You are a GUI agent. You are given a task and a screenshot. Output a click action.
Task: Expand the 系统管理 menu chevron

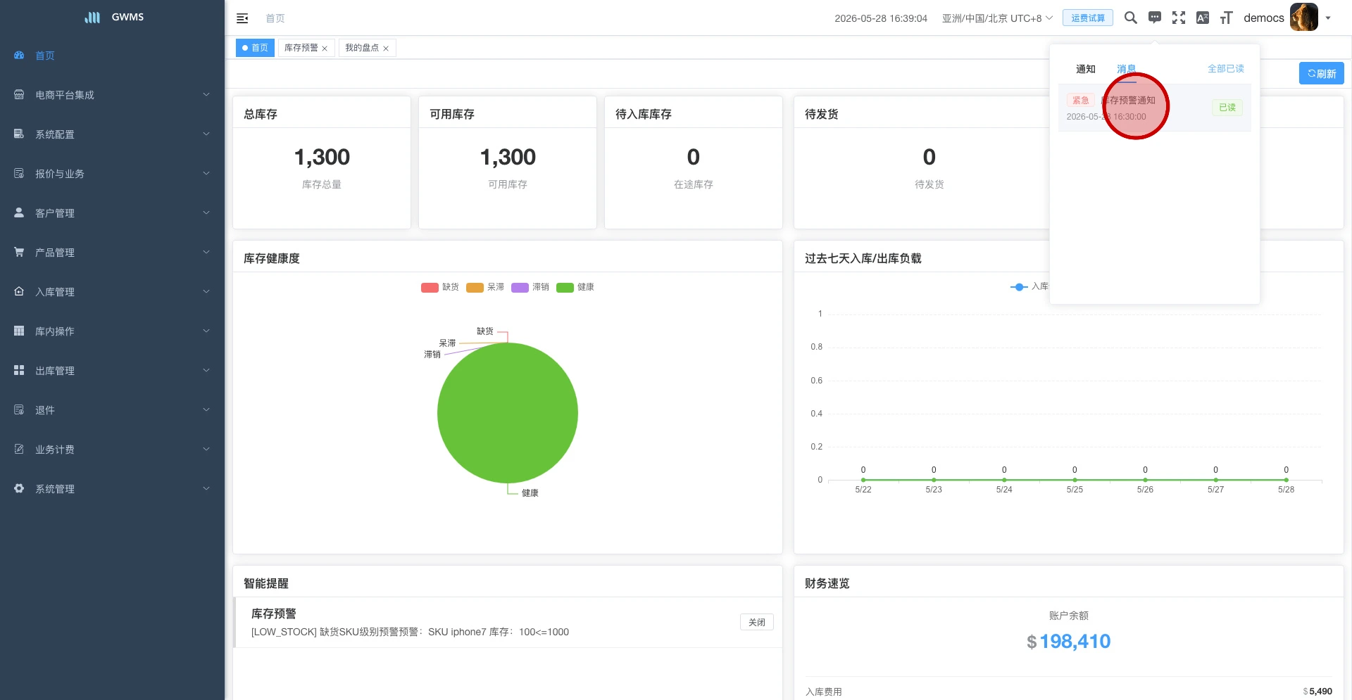[206, 488]
